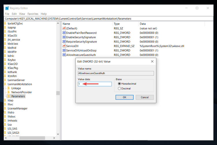
Task: Select the kbldfltr tree key
Action: [x=12, y=52]
